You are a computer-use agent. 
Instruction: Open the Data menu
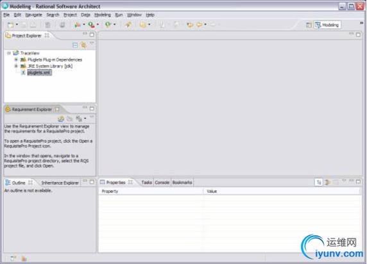86,15
